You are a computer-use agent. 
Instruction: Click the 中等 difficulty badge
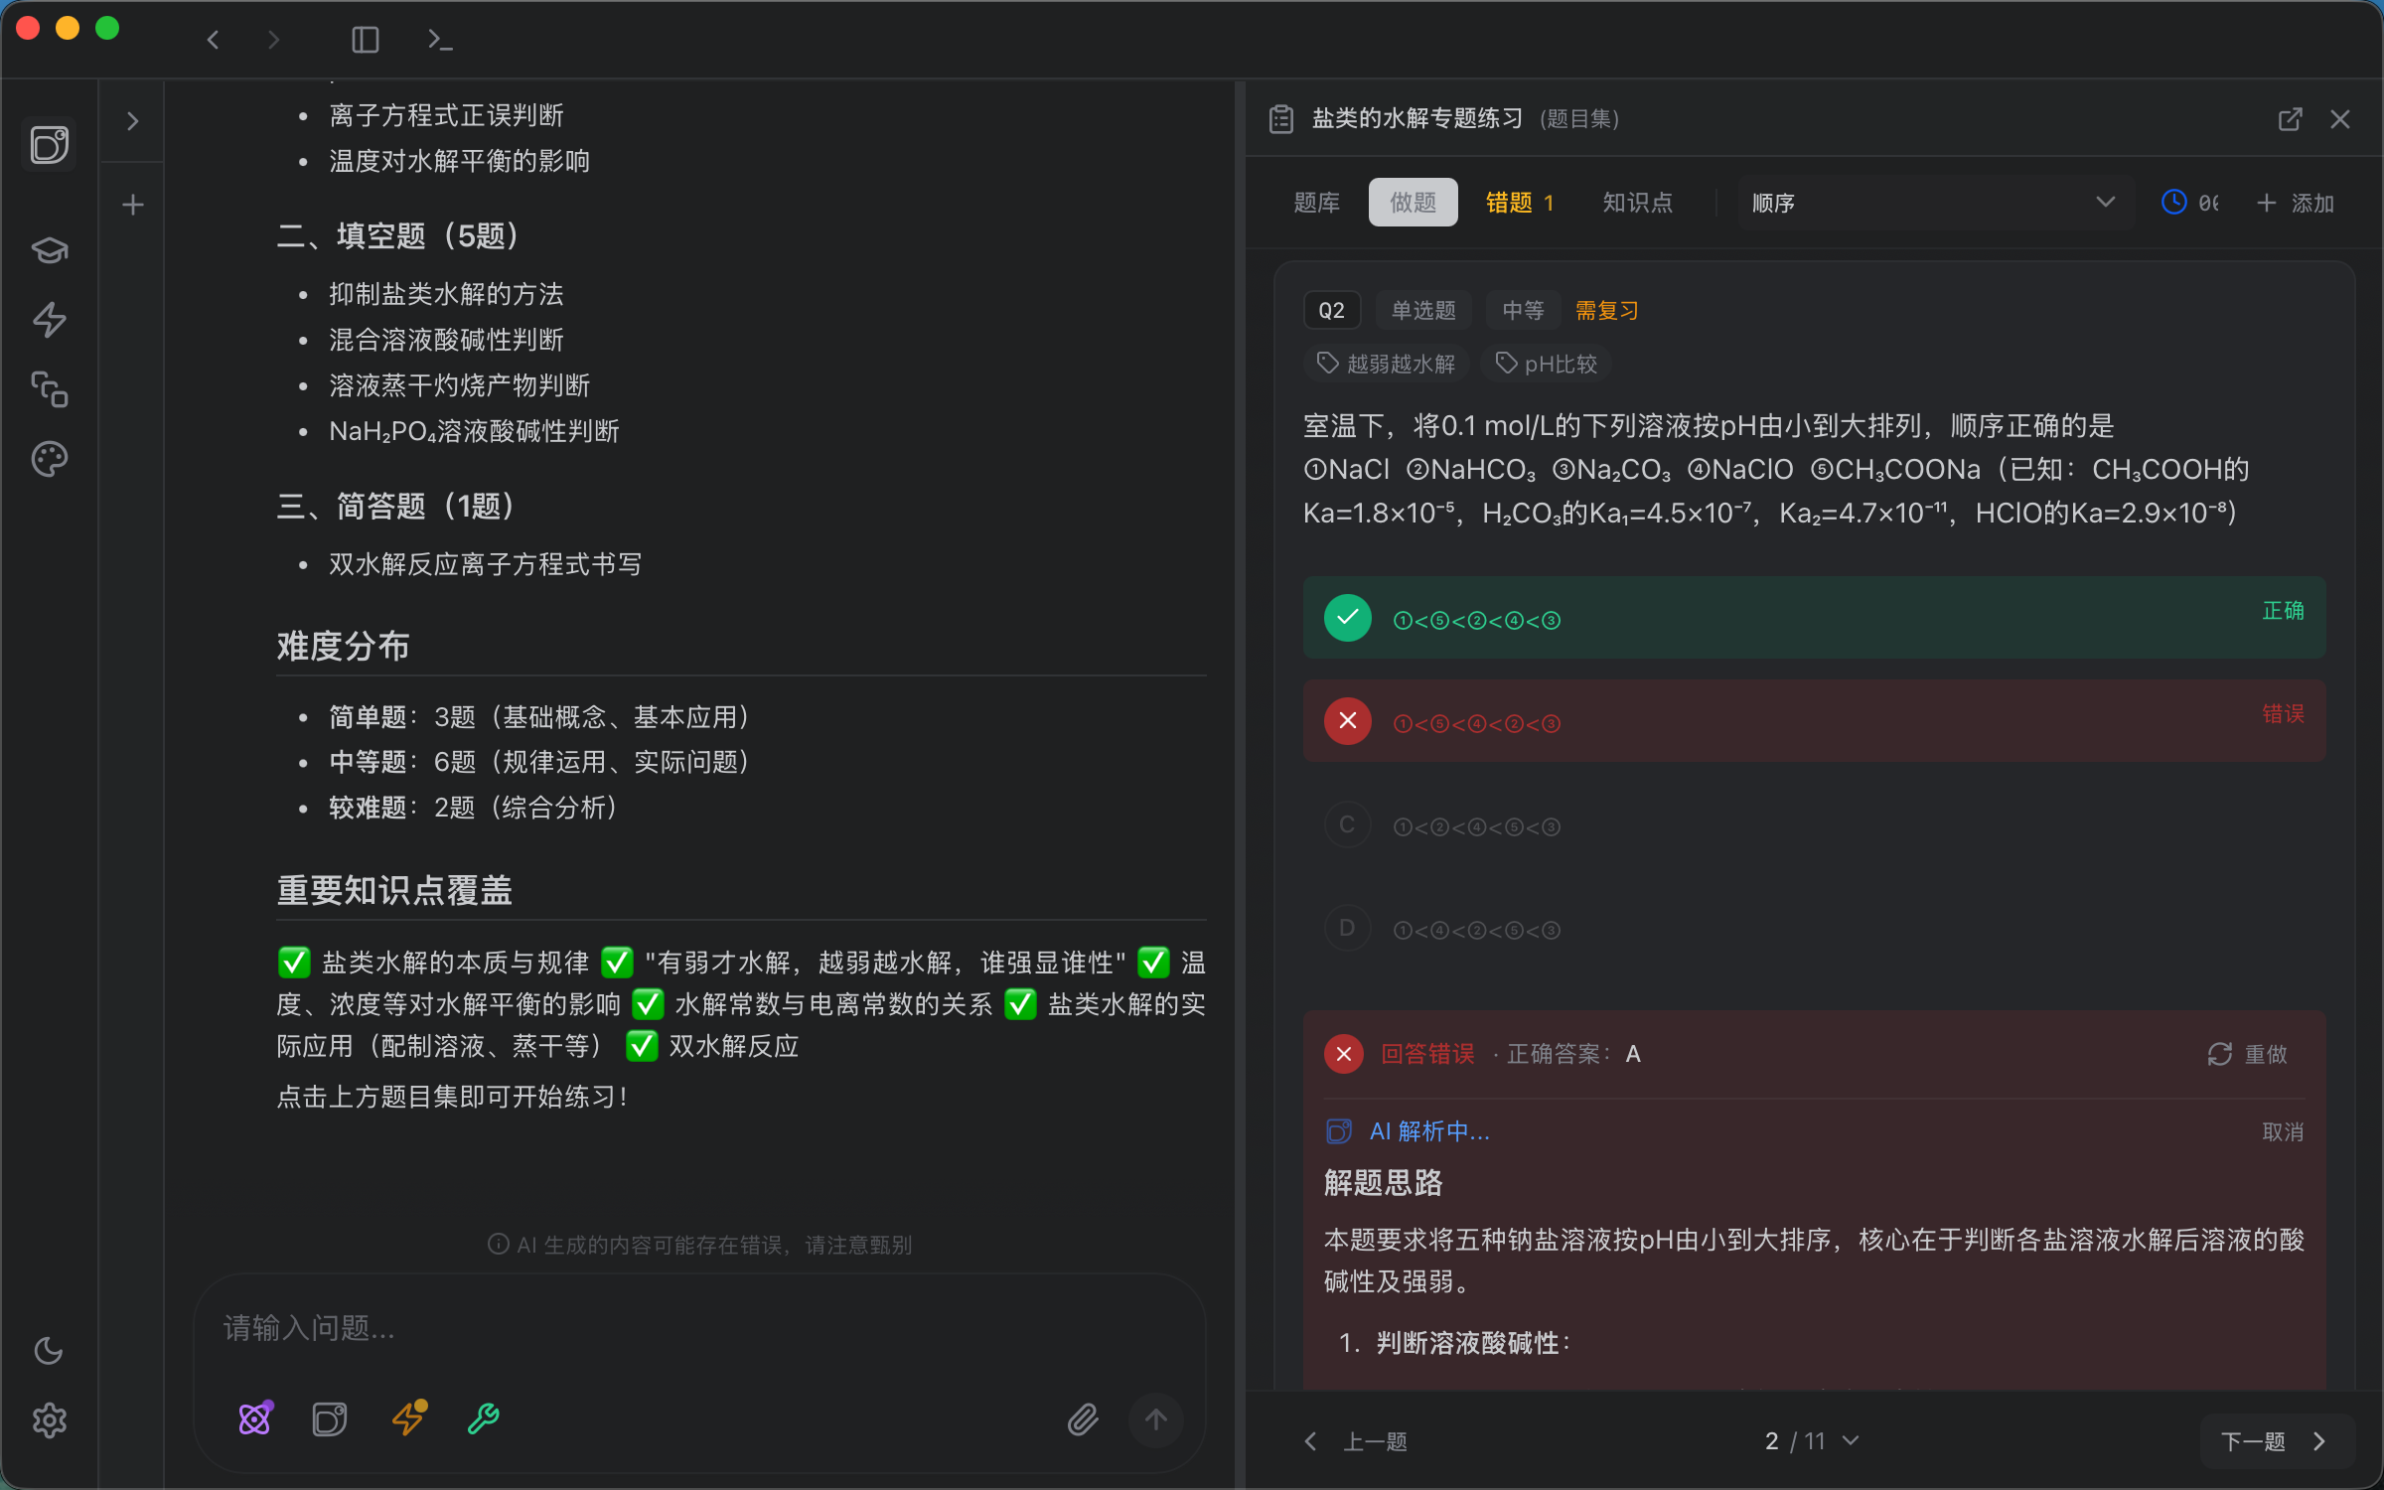tap(1522, 311)
